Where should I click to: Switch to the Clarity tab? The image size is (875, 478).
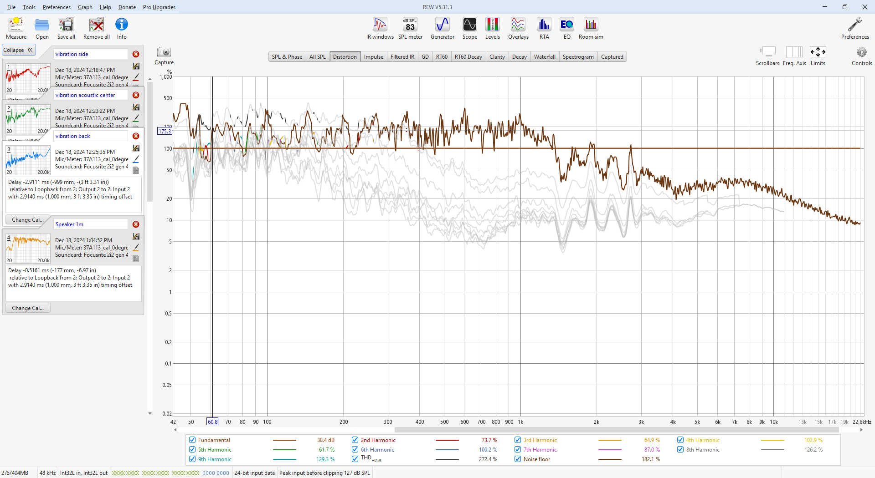[497, 57]
